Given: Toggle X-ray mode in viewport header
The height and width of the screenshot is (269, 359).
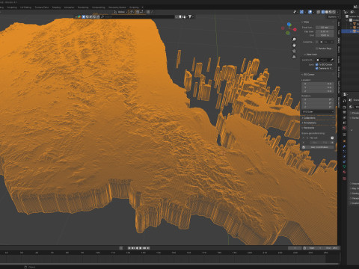Looking at the screenshot, I should 319,12.
